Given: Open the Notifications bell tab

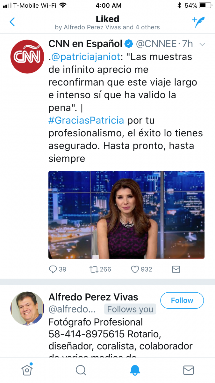Looking at the screenshot, I should point(135,370).
